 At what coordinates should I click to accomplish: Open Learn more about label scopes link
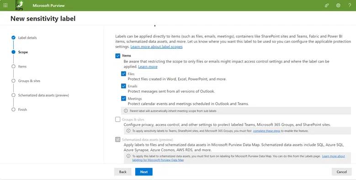[x=156, y=46]
